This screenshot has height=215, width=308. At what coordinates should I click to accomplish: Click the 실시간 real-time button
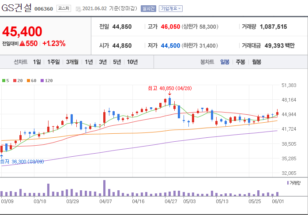point(148,8)
